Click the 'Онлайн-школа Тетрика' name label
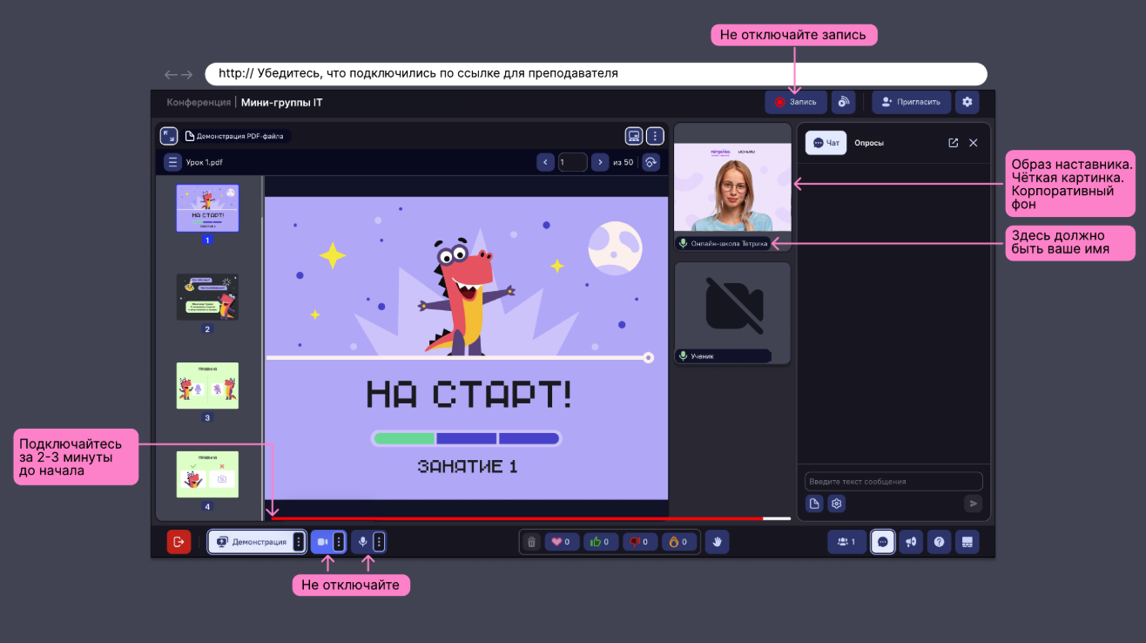Image resolution: width=1146 pixels, height=643 pixels. 730,243
